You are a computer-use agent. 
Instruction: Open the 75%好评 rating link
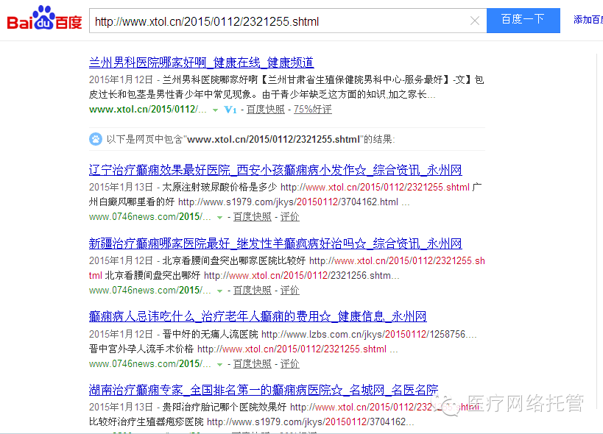tap(313, 110)
